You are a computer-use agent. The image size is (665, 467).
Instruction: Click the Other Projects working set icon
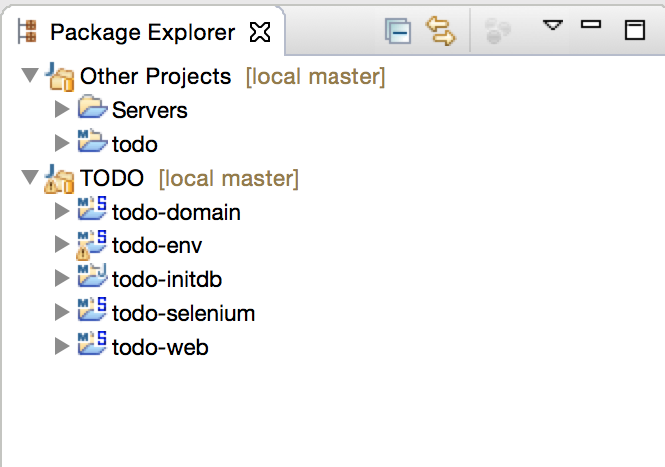coord(59,77)
